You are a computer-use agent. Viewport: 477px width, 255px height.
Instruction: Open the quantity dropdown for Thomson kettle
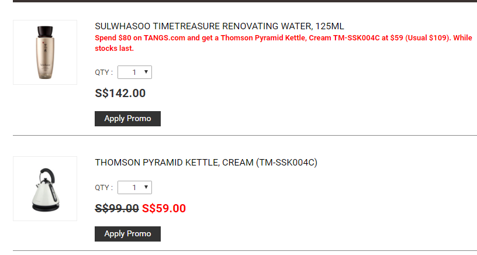click(x=135, y=188)
